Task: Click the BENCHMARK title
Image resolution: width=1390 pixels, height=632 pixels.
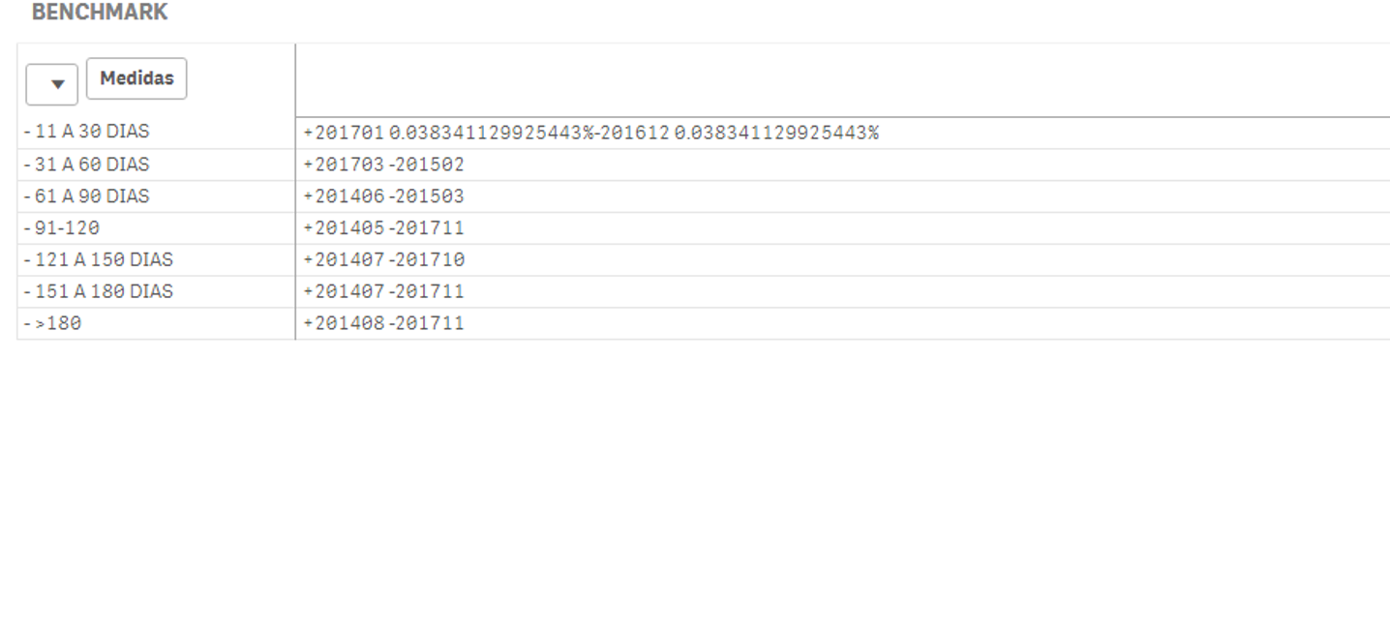Action: tap(100, 13)
